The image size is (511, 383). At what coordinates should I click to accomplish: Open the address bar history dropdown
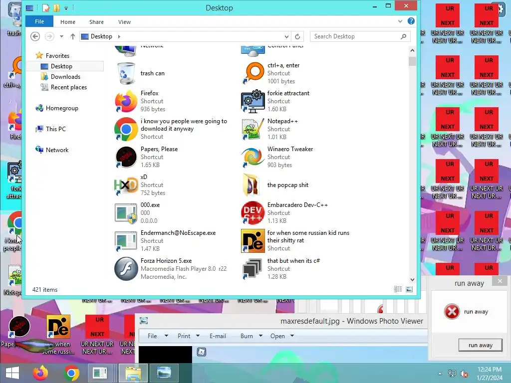(x=286, y=36)
